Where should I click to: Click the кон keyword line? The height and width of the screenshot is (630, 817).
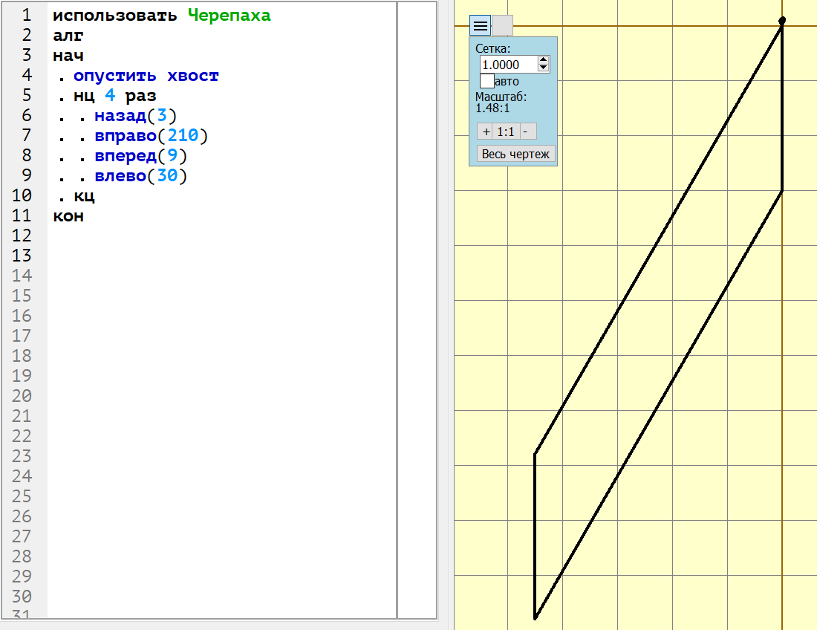coord(68,215)
